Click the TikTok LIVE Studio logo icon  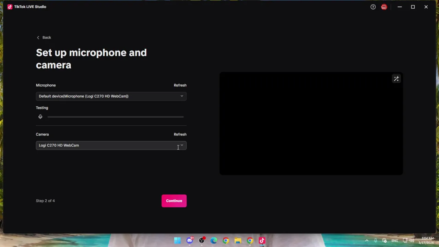[10, 7]
